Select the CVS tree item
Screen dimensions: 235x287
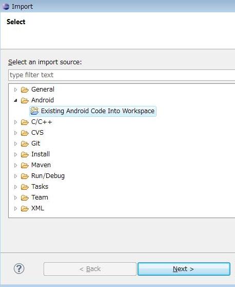37,133
